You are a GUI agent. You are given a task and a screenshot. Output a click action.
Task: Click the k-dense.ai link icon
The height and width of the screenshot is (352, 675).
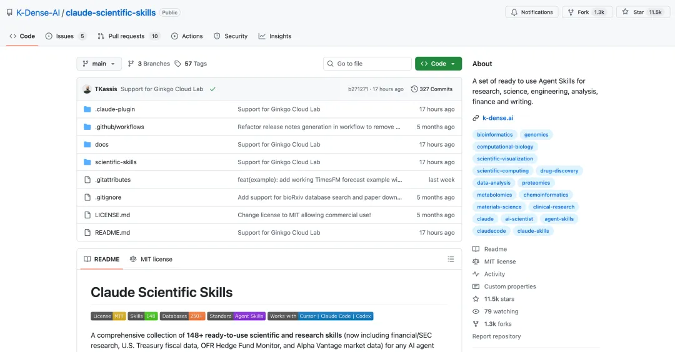476,118
